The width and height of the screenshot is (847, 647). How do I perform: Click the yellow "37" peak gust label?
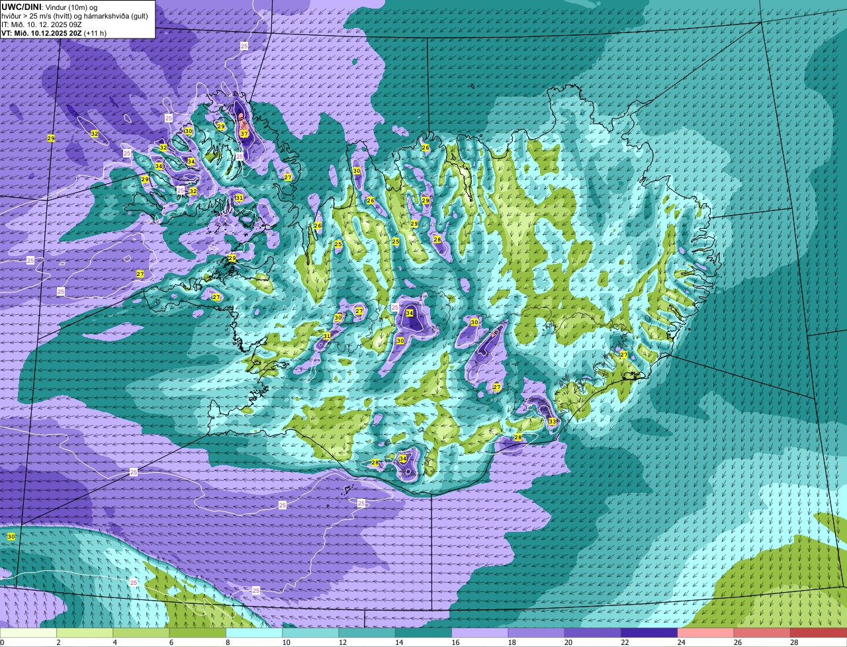[x=244, y=134]
